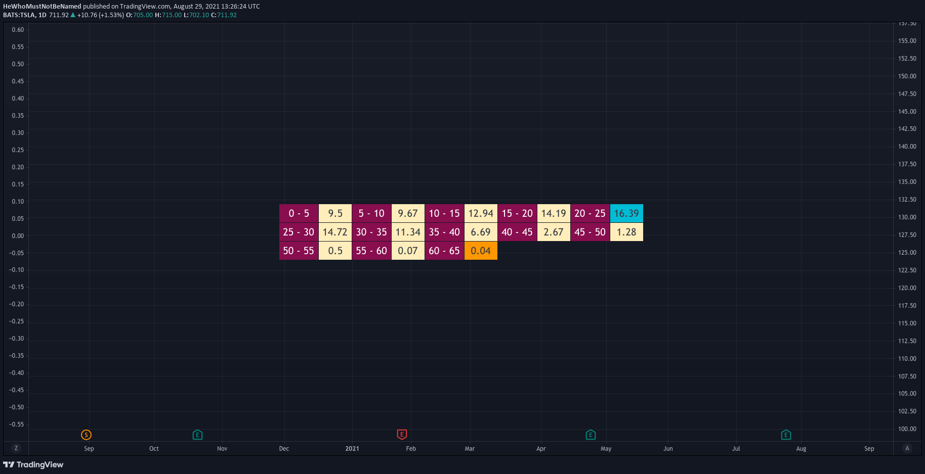Click the H:715.00 high value in header
This screenshot has width=925, height=474.
(168, 15)
